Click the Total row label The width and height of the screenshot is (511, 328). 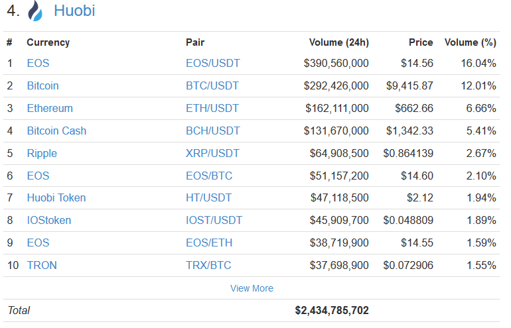click(x=19, y=310)
